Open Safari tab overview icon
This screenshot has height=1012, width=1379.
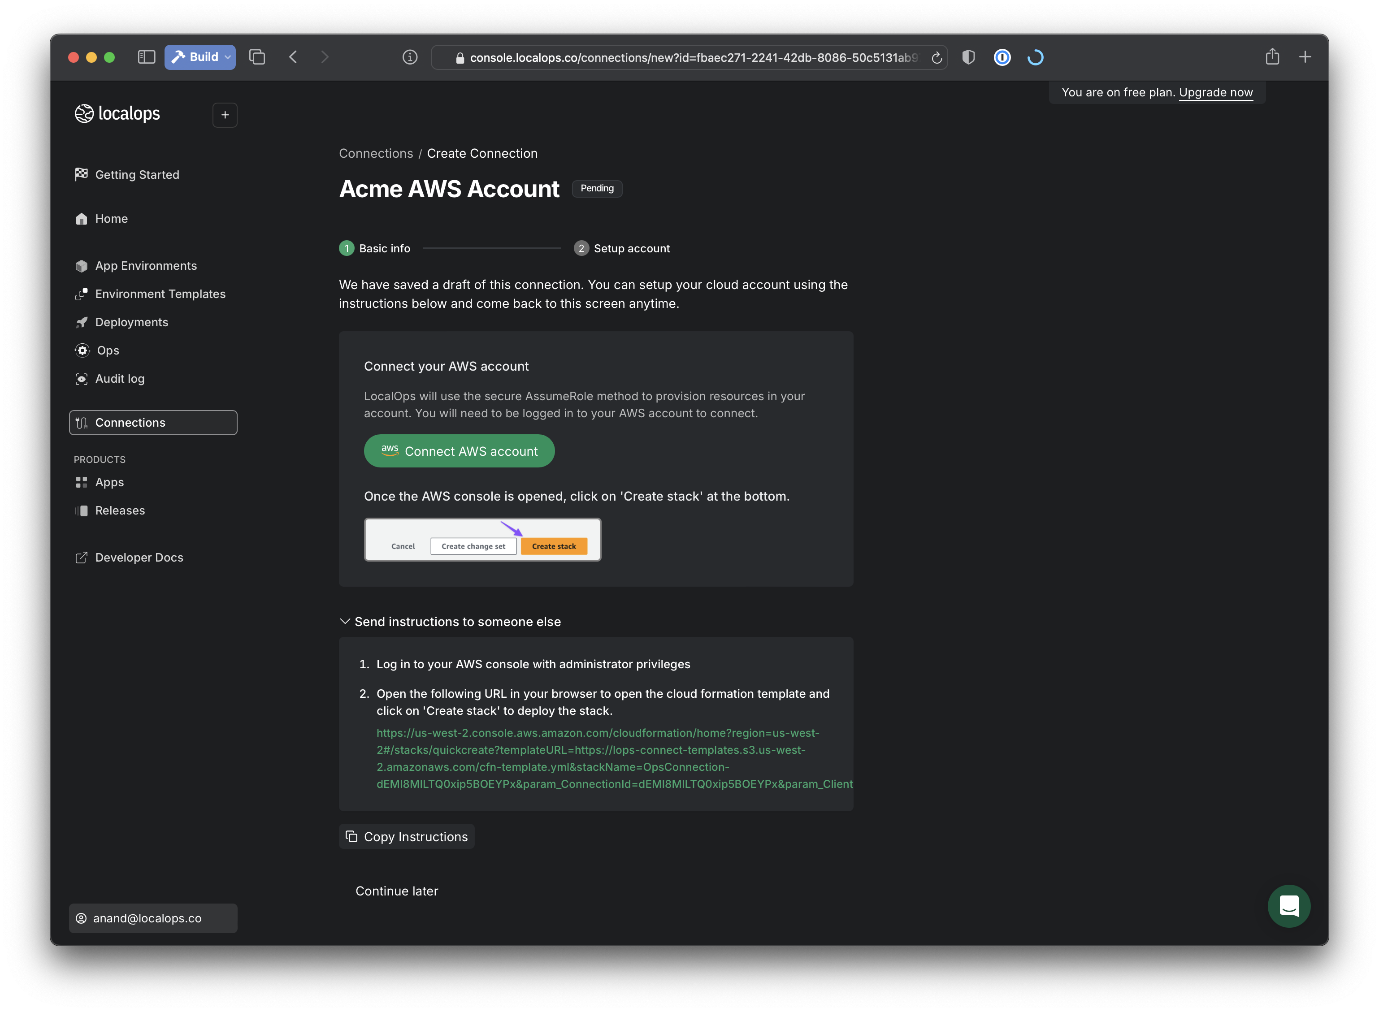click(257, 57)
